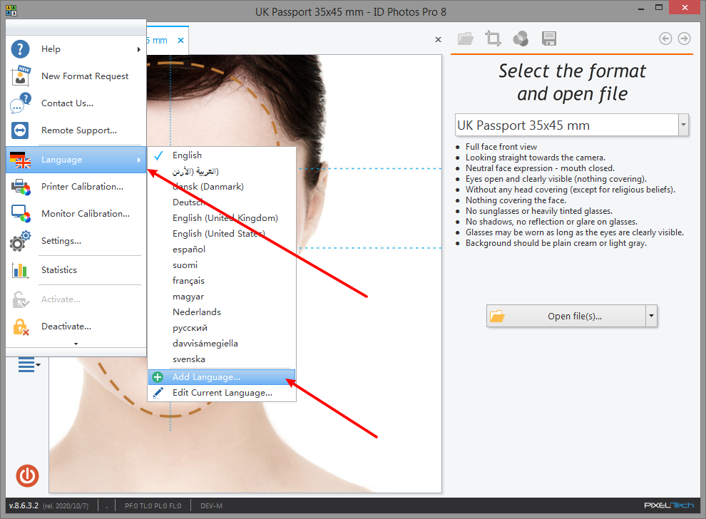The width and height of the screenshot is (706, 519).
Task: Click the New Format Request icon
Action: tap(21, 76)
